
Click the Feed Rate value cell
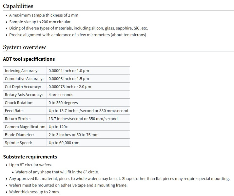pos(88,111)
